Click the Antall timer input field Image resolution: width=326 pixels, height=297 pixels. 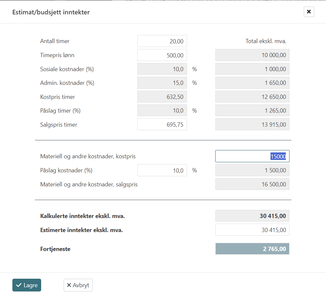pyautogui.click(x=162, y=41)
